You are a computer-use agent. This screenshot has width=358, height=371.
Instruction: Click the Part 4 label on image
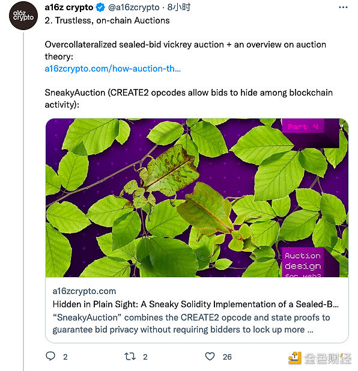point(303,127)
